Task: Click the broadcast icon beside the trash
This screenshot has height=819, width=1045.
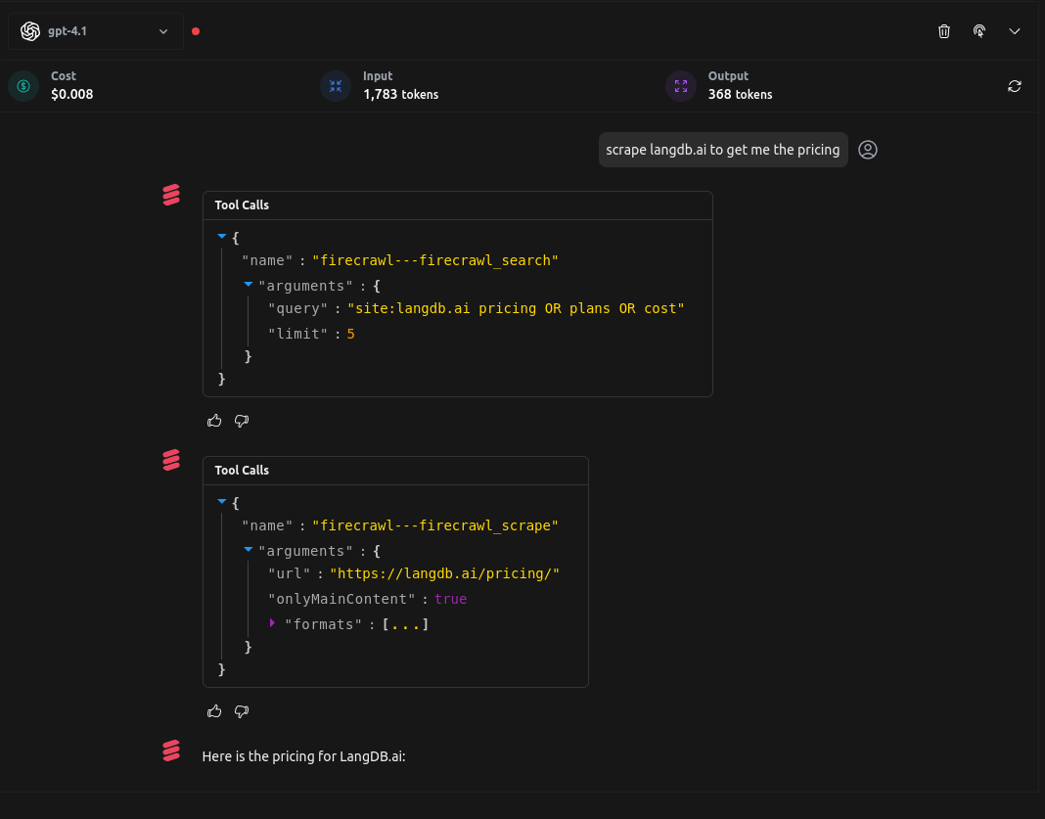Action: 979,31
